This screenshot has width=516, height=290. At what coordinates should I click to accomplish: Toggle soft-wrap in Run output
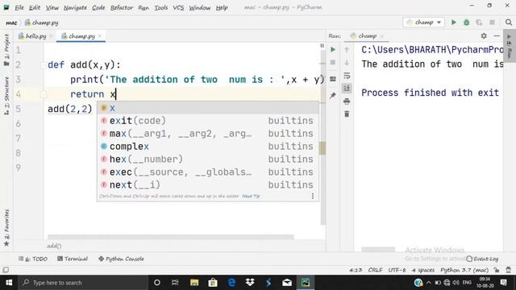(x=347, y=76)
